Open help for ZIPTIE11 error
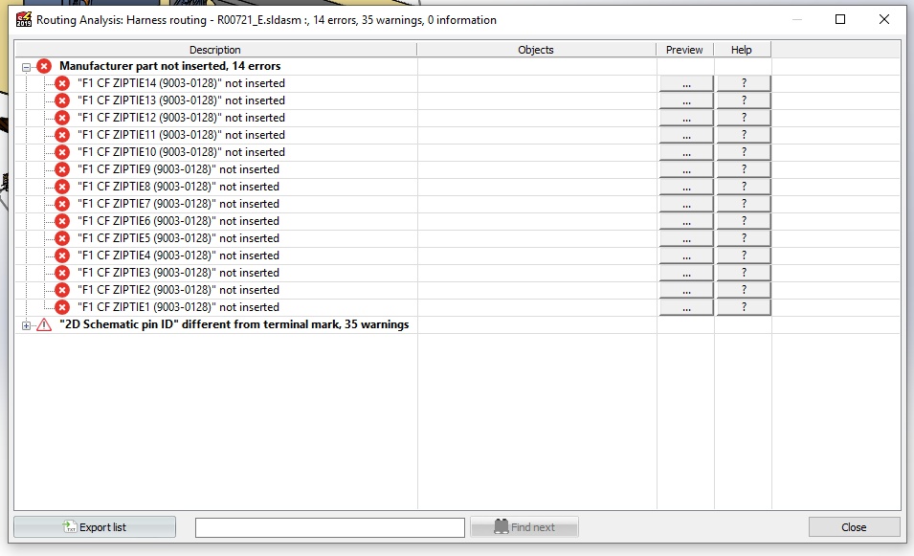 pyautogui.click(x=744, y=135)
